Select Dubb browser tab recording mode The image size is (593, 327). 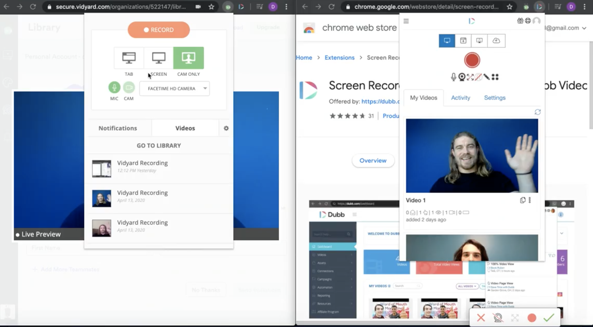click(463, 41)
